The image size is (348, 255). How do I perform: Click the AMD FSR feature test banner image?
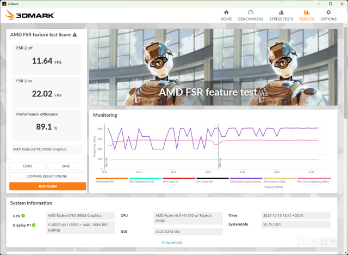[x=213, y=67]
